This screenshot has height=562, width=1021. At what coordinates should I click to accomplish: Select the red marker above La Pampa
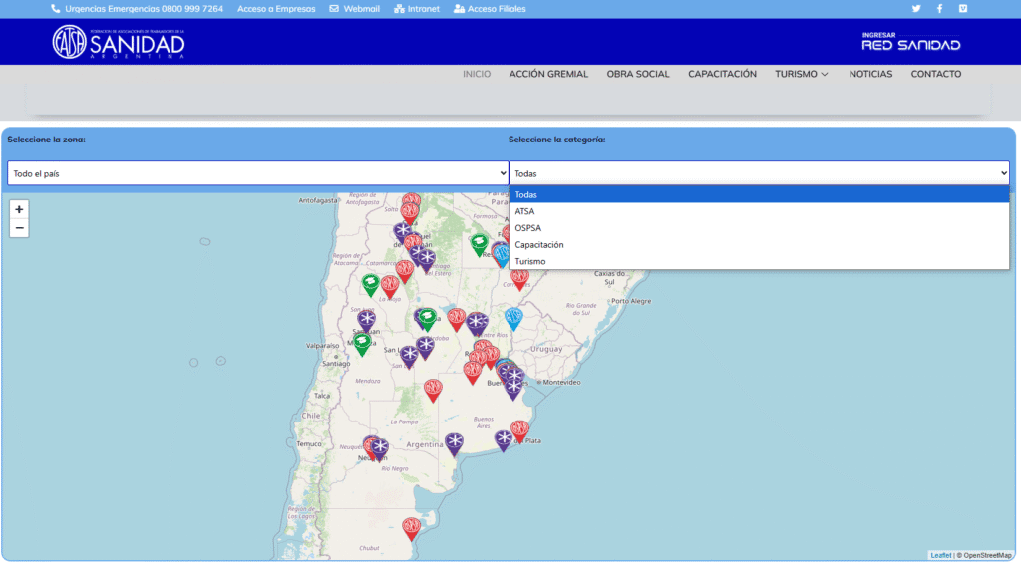[x=433, y=390]
